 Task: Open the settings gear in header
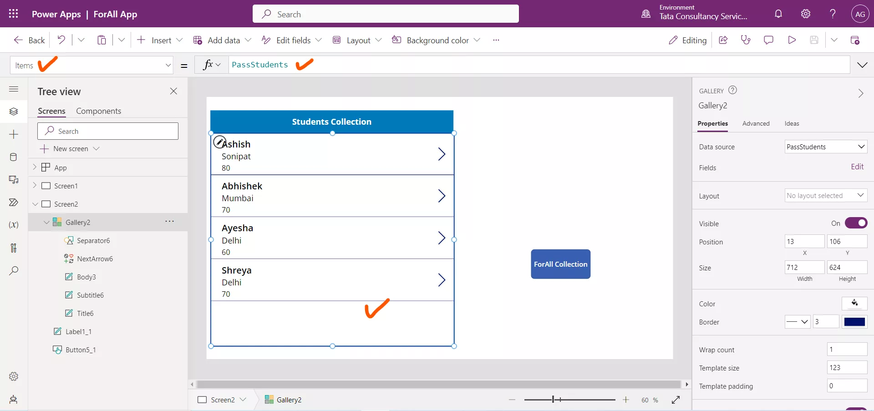pos(806,14)
